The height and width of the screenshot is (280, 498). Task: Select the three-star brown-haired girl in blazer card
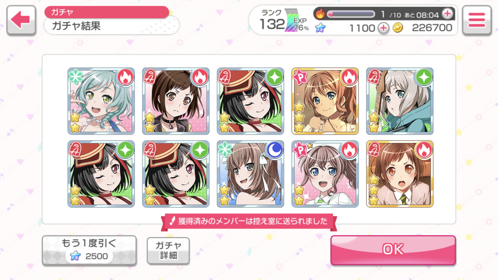[x=400, y=174]
